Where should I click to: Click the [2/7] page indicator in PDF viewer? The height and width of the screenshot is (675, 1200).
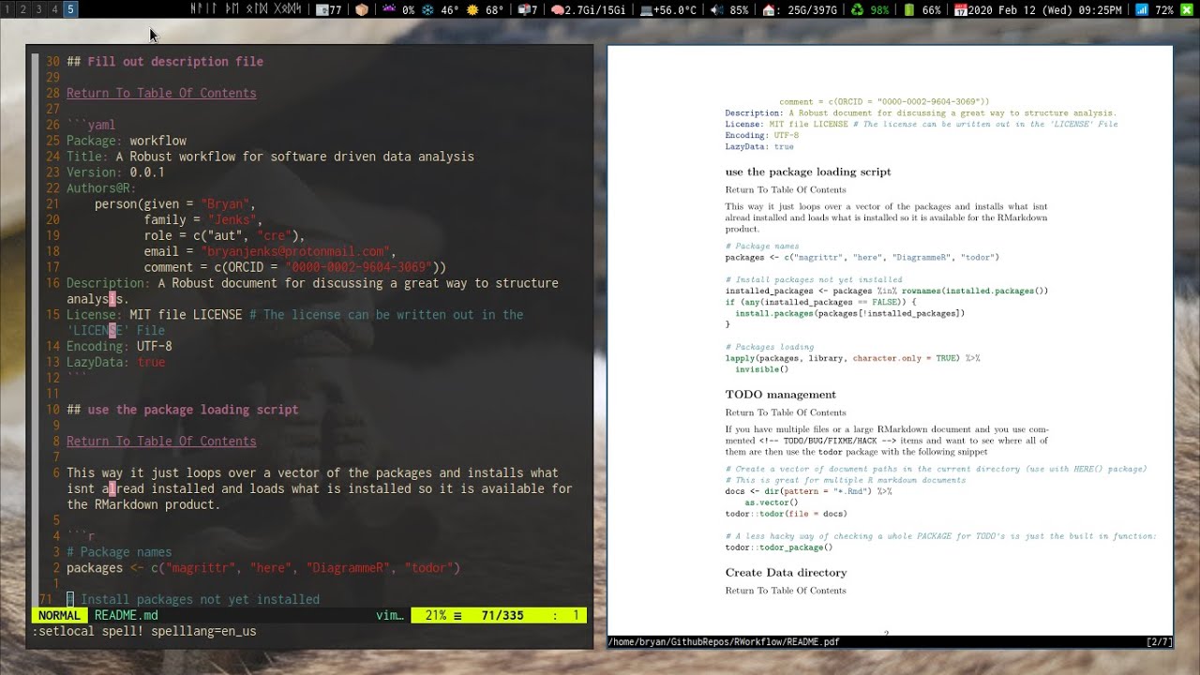pos(1159,642)
